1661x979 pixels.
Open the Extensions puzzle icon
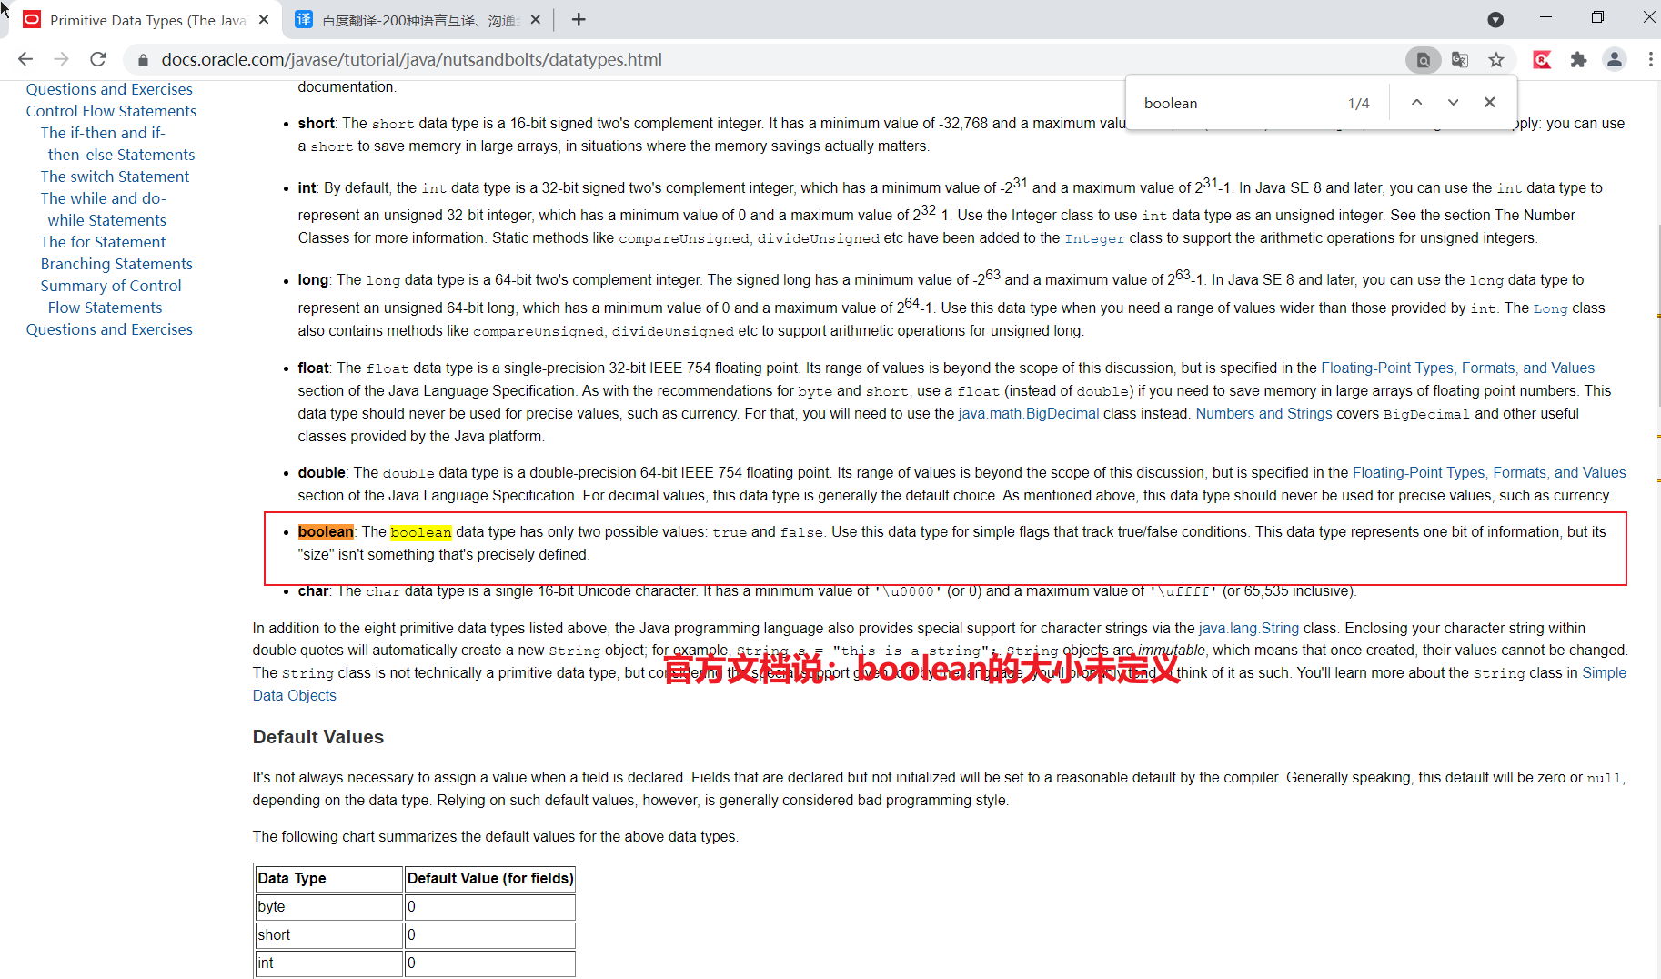tap(1578, 60)
